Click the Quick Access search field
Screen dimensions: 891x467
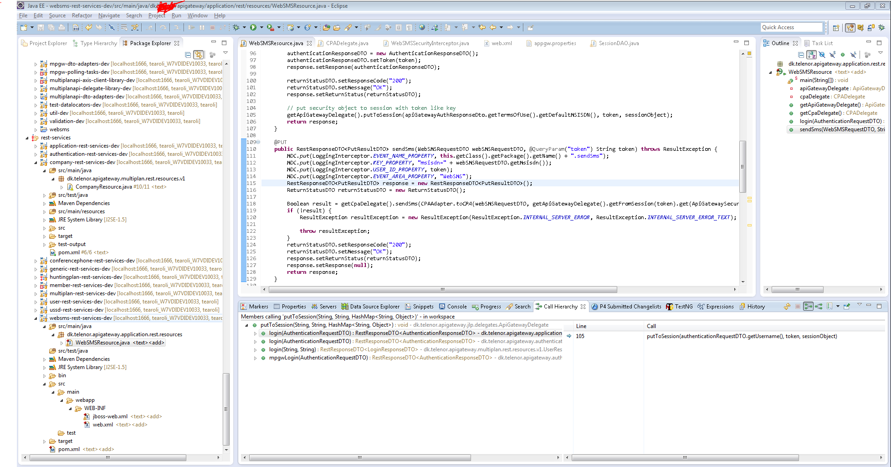[x=791, y=27]
